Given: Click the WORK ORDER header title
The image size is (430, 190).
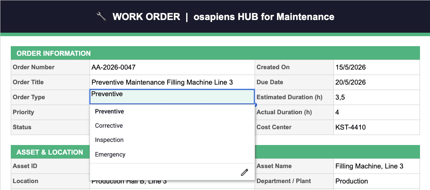Looking at the screenshot, I should tap(146, 17).
